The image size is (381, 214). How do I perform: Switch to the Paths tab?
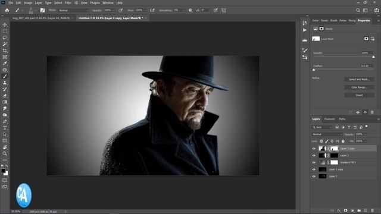(342, 119)
